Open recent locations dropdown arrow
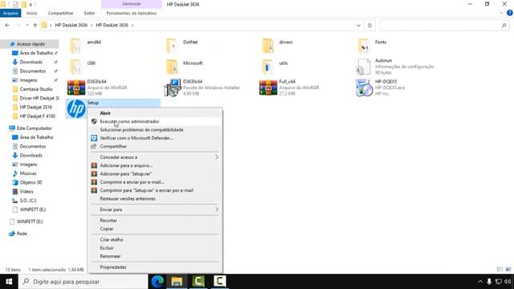The width and height of the screenshot is (514, 289). 27,25
